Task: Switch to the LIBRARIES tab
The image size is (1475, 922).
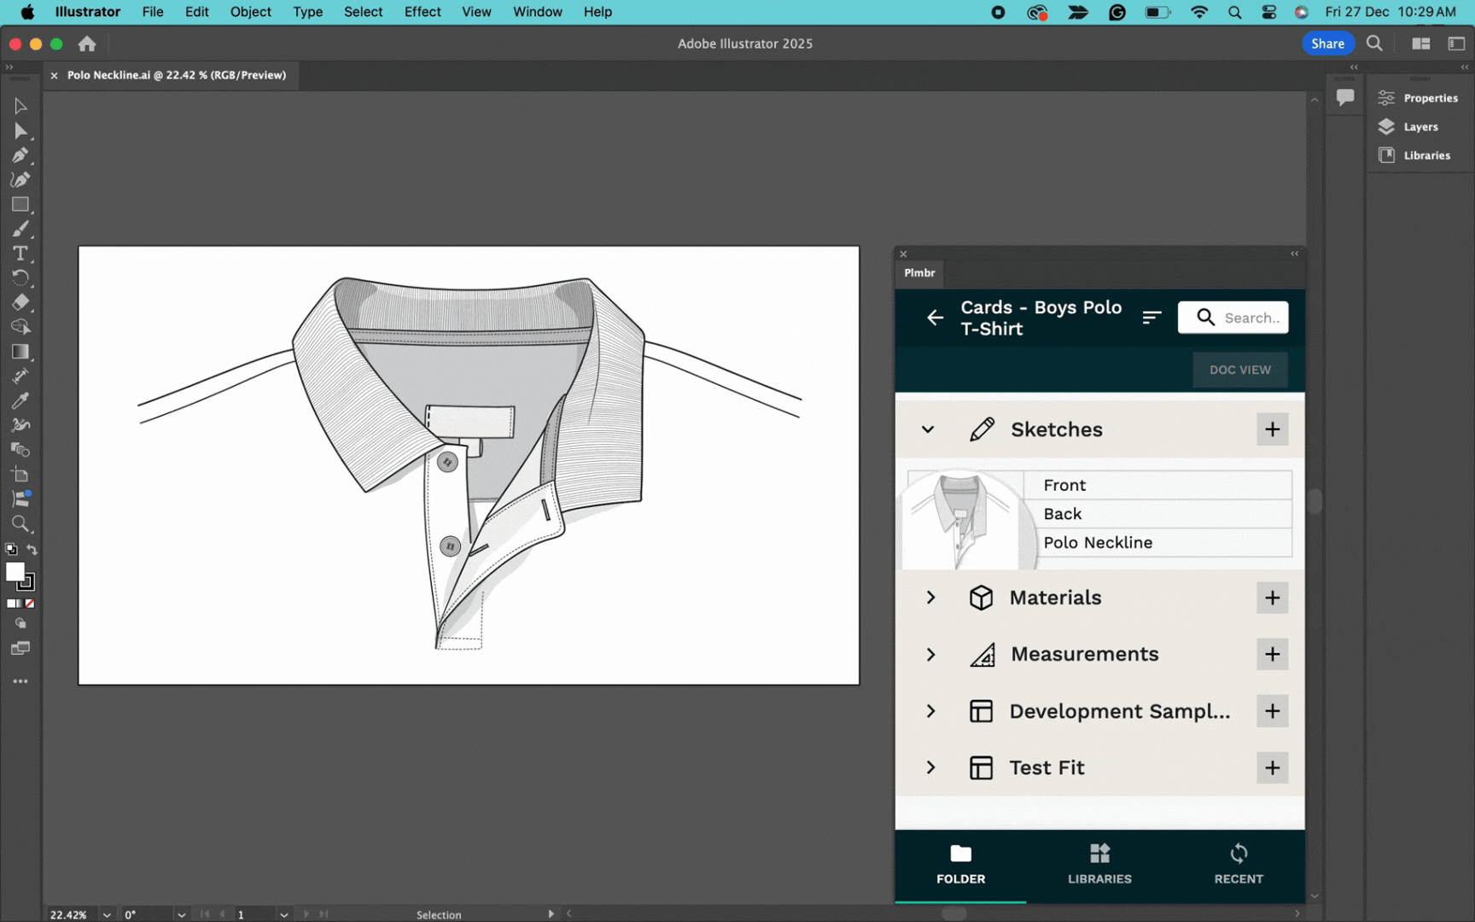Action: click(1099, 864)
